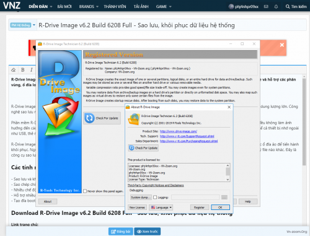Click the View License button

137,208
